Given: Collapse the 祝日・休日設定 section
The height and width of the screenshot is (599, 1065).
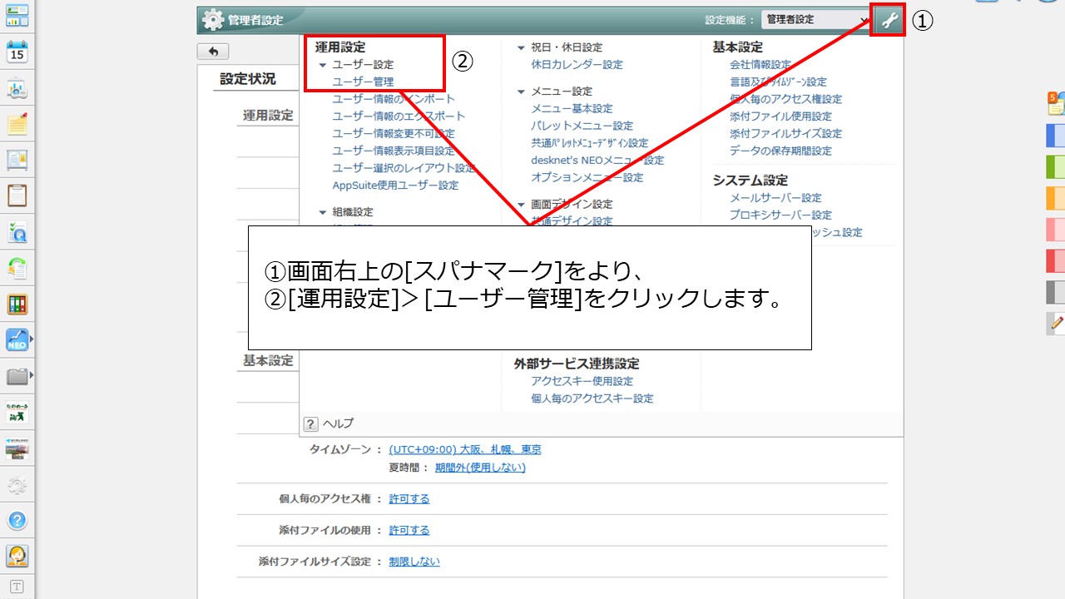Looking at the screenshot, I should (522, 48).
